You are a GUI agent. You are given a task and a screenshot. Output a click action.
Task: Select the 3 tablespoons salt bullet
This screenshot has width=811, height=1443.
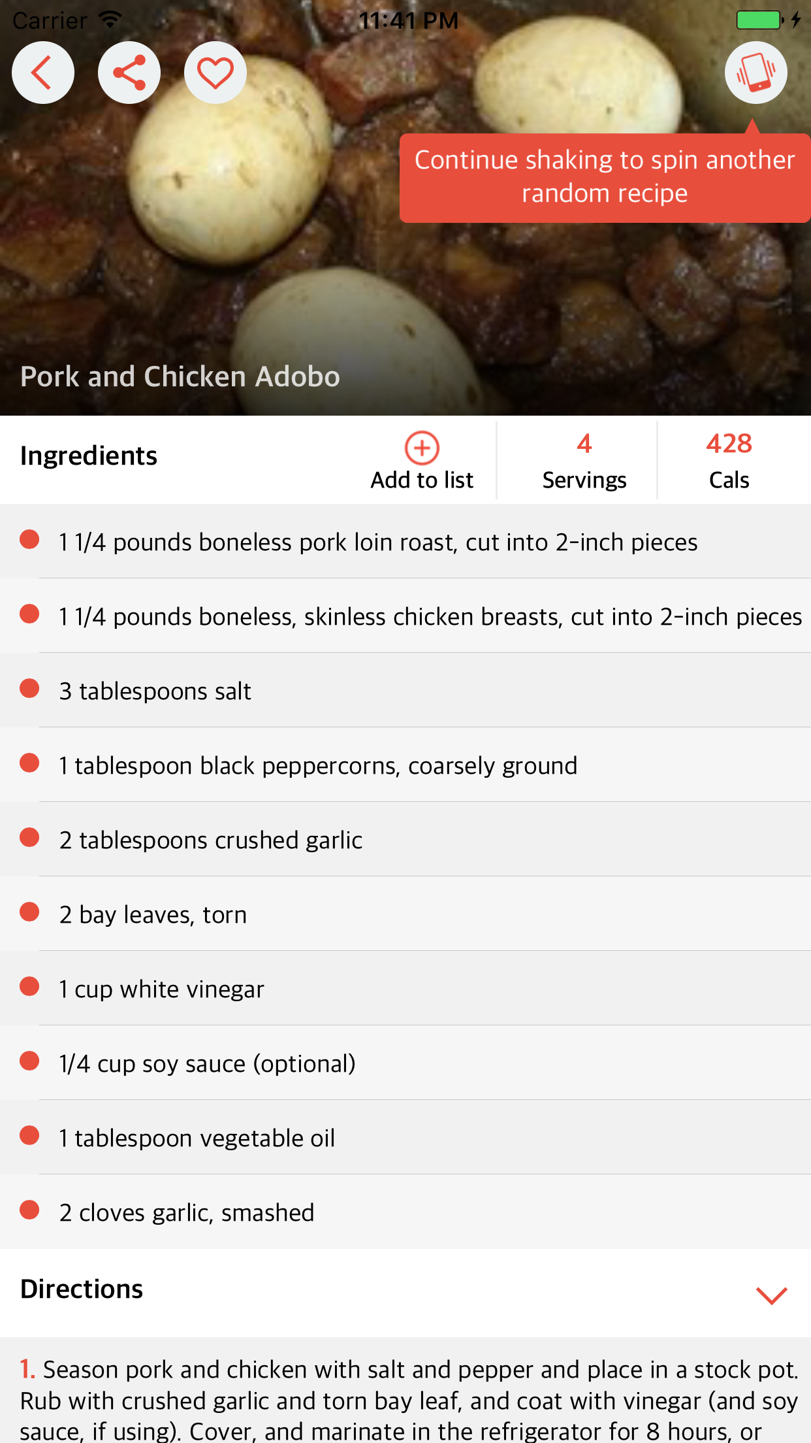coord(29,689)
